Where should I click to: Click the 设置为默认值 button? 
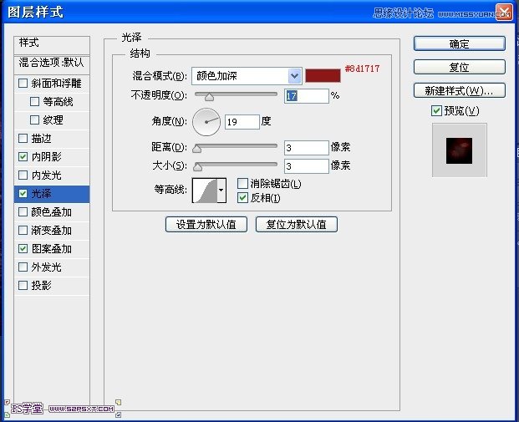(206, 225)
